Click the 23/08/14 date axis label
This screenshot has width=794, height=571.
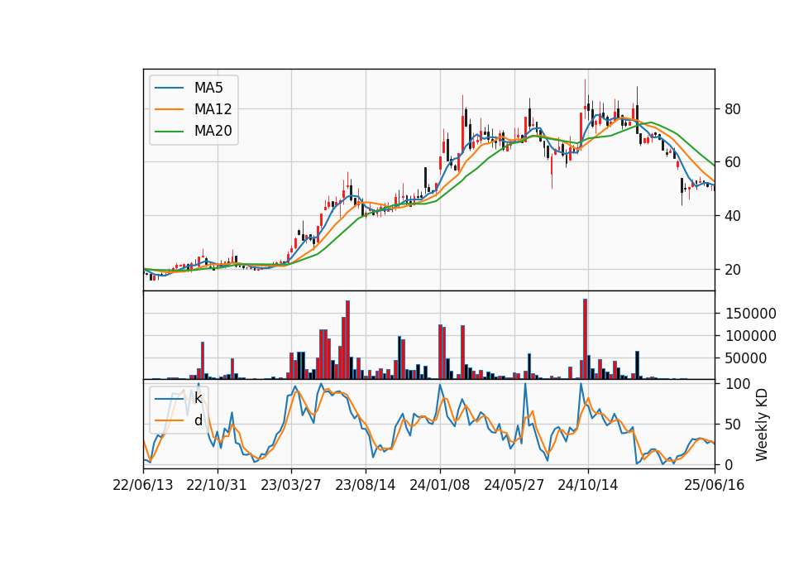[365, 485]
